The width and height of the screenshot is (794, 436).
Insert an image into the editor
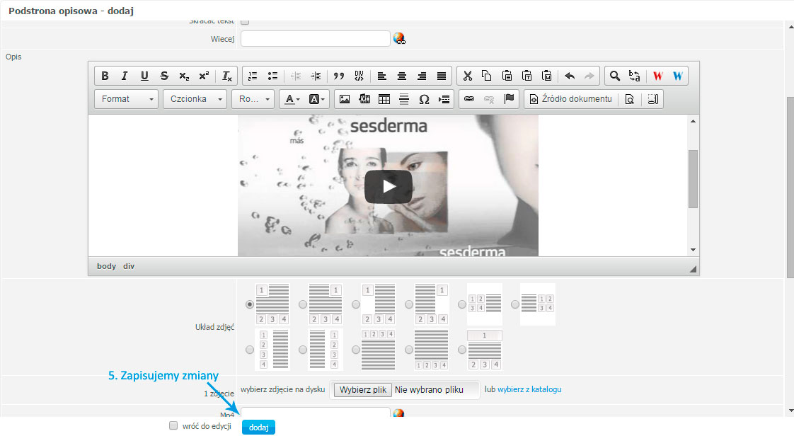click(345, 99)
